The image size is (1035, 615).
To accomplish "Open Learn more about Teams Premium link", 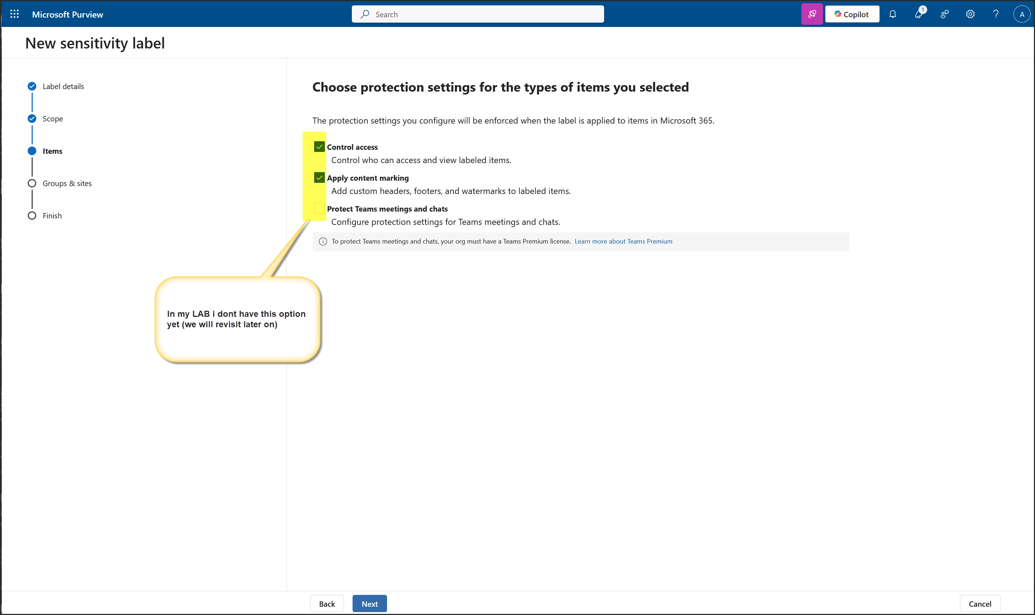I will coord(623,241).
